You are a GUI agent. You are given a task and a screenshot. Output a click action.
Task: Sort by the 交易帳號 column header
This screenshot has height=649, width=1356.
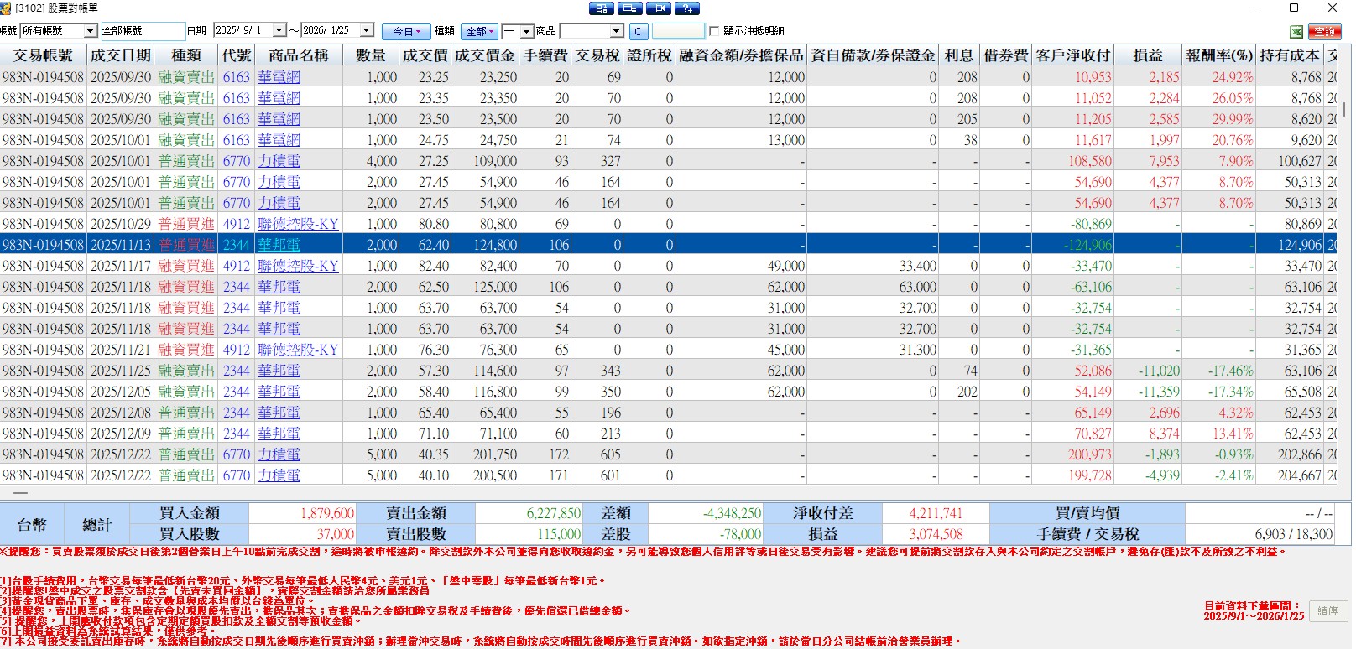coord(43,55)
